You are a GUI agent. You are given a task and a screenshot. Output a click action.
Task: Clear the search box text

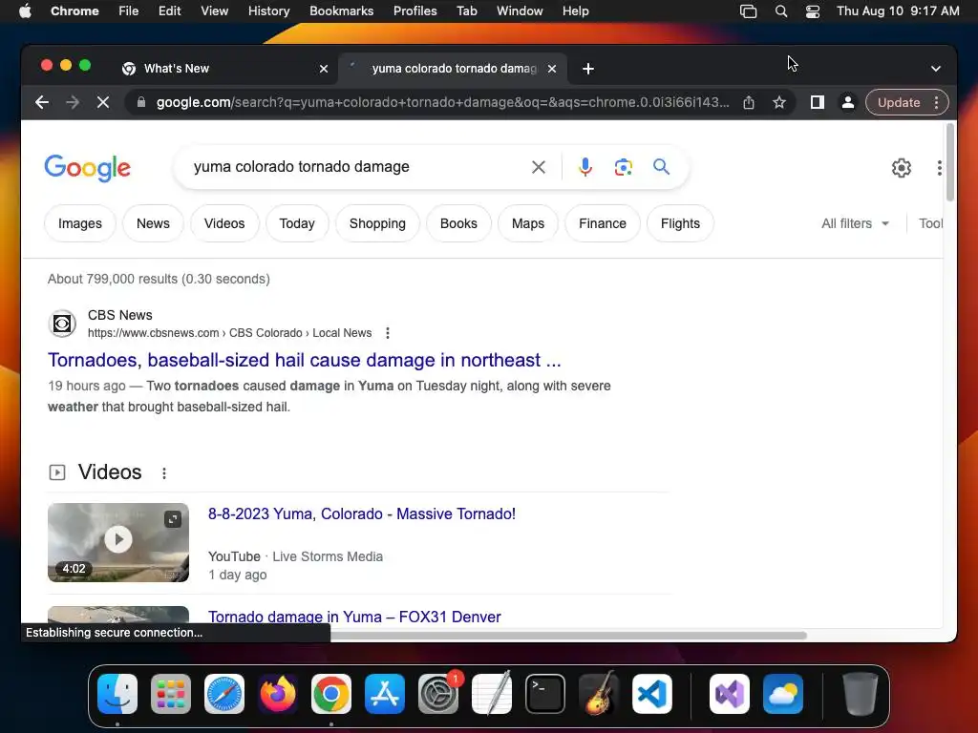pos(539,167)
